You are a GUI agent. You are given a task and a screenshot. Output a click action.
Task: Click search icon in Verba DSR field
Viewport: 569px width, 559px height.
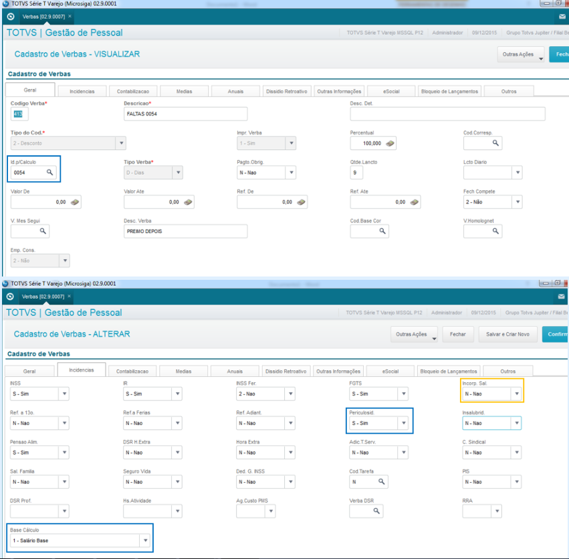point(376,511)
